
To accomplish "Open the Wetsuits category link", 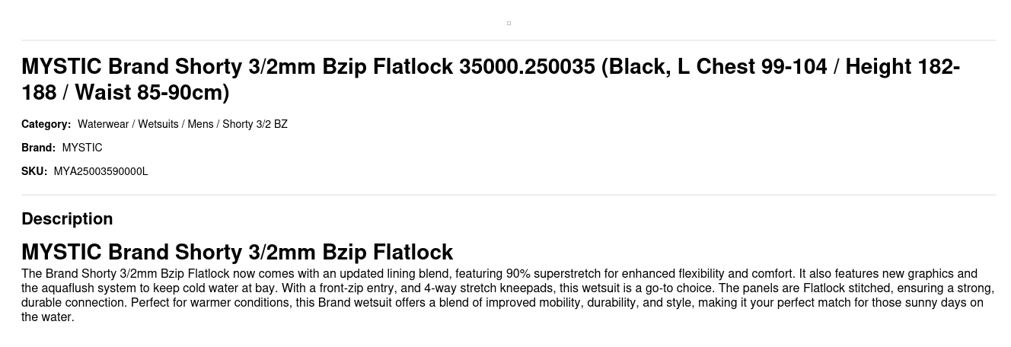I will (158, 124).
